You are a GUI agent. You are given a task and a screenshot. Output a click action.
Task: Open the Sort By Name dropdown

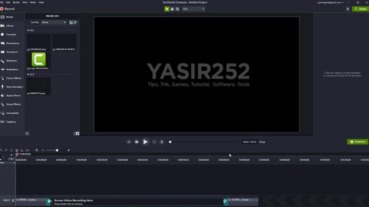[54, 22]
